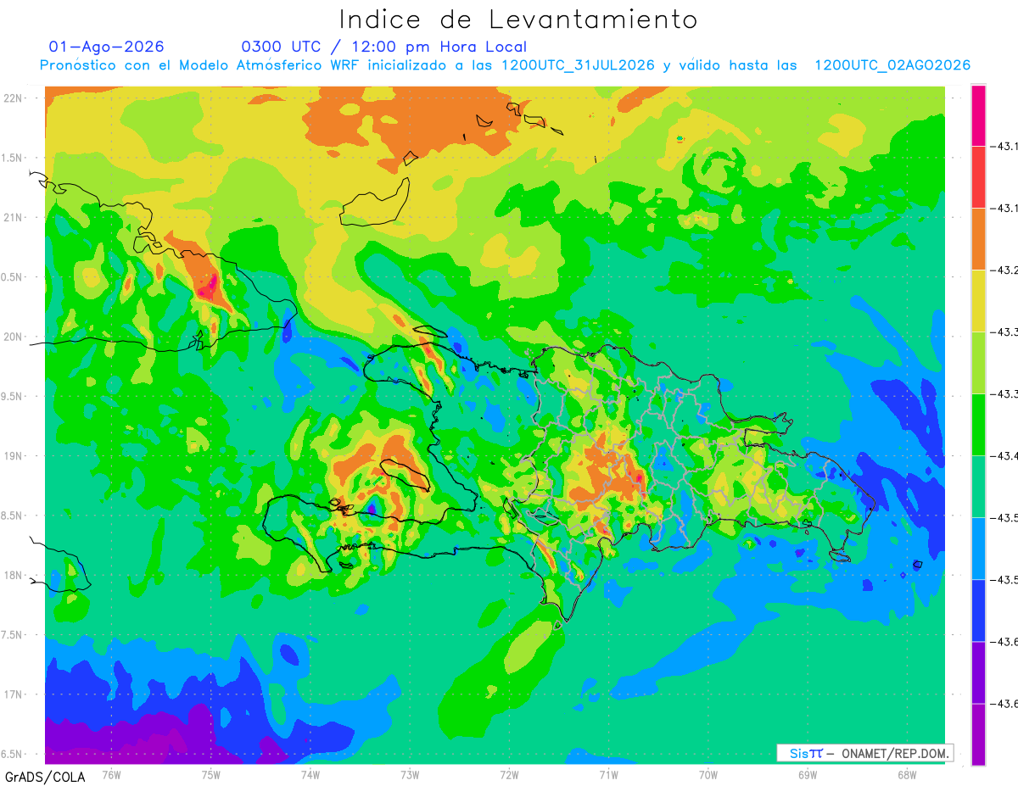
Task: Click the magenta swatch in the color legend
Action: click(978, 115)
